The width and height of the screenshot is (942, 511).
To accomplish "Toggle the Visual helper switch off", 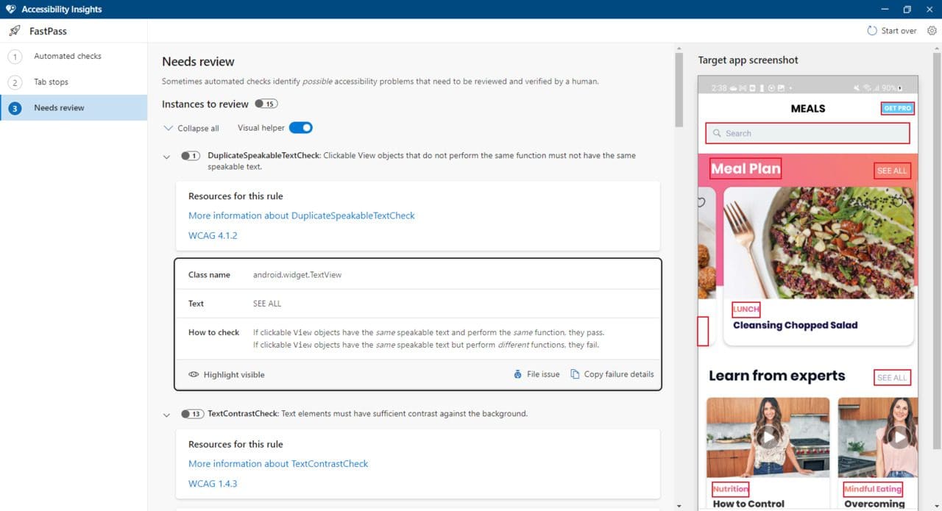I will (x=300, y=128).
